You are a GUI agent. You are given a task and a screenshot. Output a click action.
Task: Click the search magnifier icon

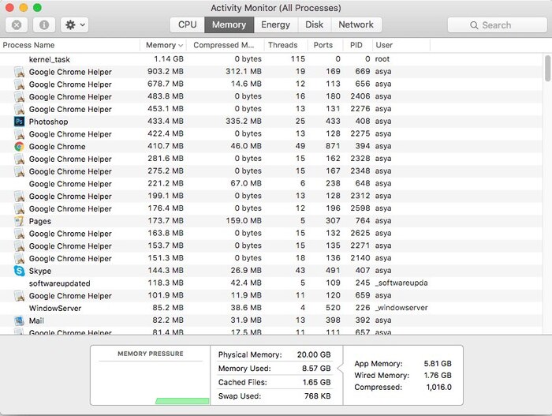click(x=474, y=25)
